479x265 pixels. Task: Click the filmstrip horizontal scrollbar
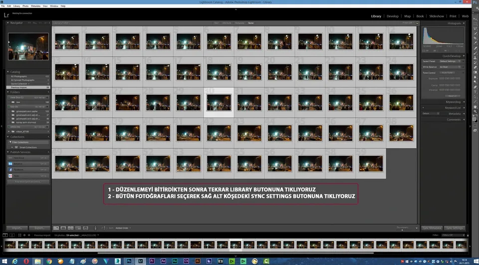click(x=235, y=253)
